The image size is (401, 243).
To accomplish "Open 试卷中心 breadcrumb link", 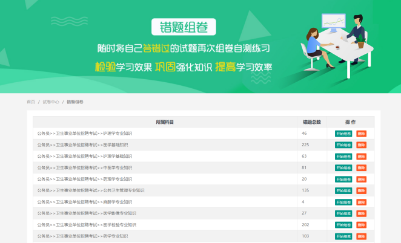I will (51, 102).
